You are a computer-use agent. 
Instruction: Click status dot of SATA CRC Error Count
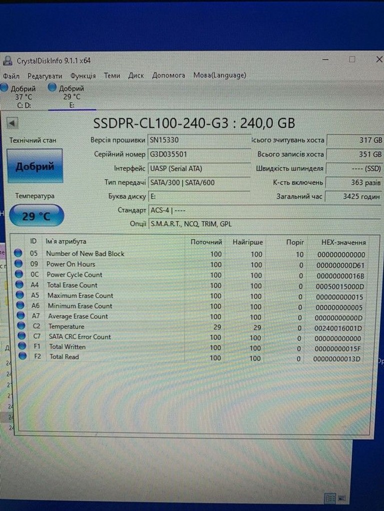pos(21,336)
